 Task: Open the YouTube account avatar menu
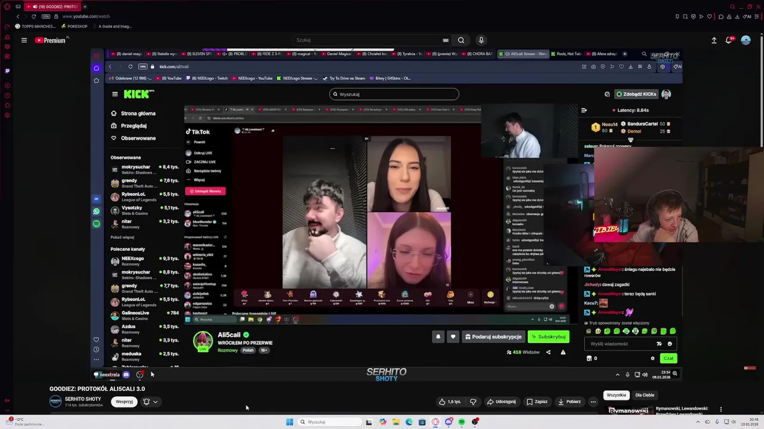point(745,40)
